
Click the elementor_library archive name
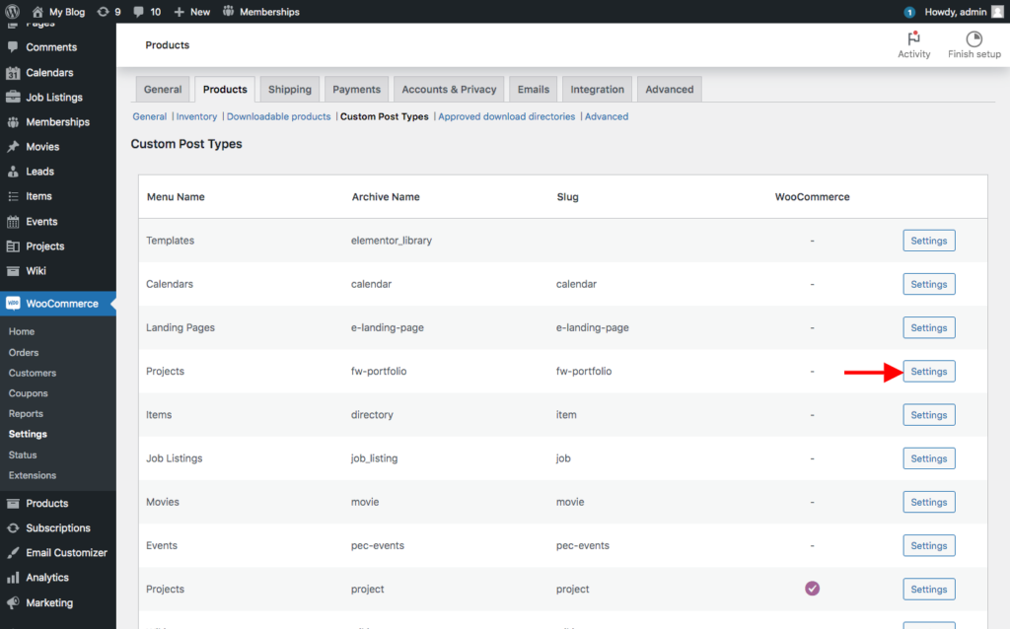tap(392, 241)
